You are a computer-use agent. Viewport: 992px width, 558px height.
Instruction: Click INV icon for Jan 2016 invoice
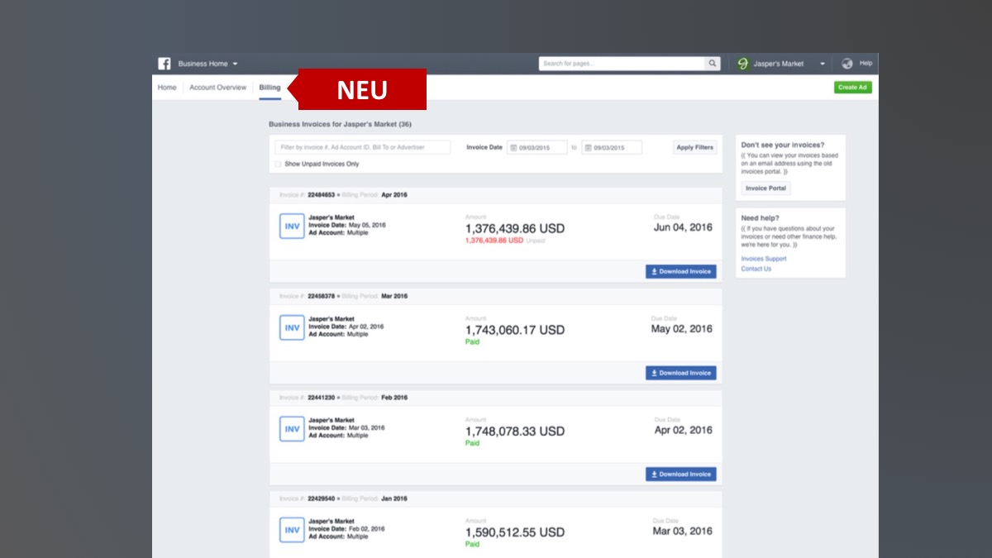[292, 530]
